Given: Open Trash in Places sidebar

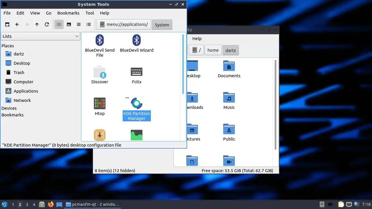Looking at the screenshot, I should pyautogui.click(x=15, y=73).
